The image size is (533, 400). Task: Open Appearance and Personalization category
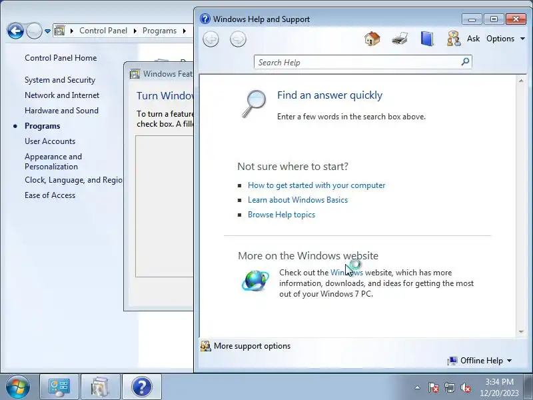[x=53, y=161]
